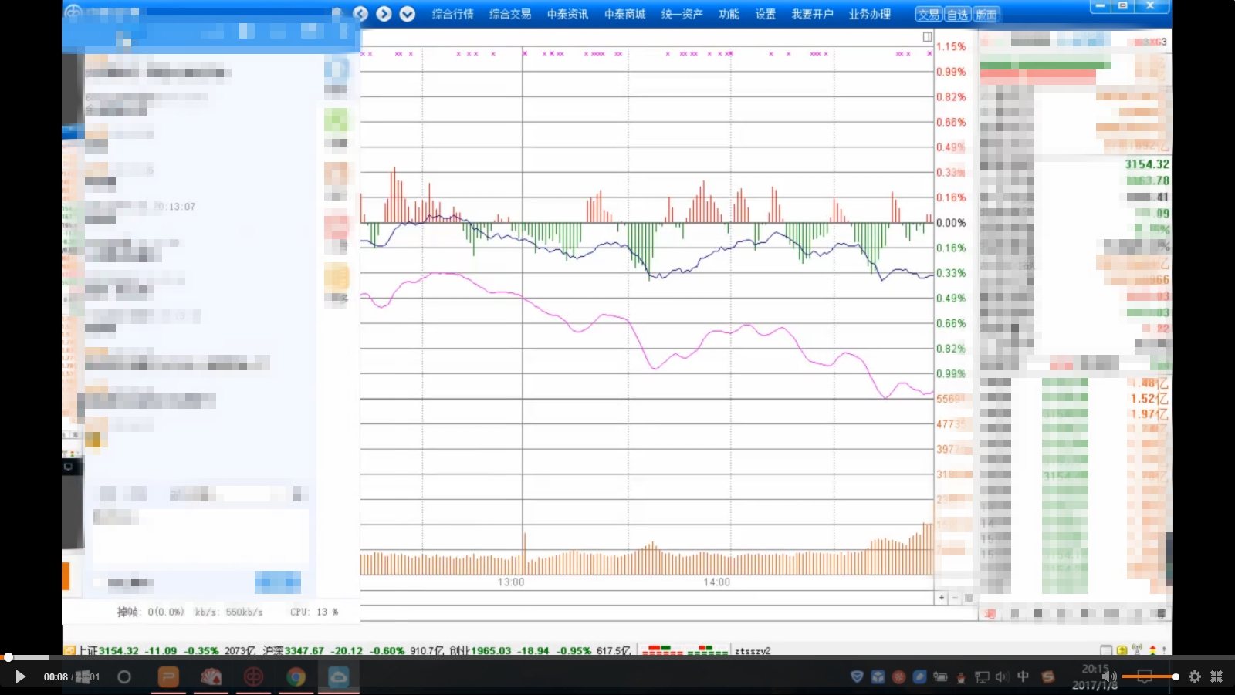Screen dimensions: 1235x695
Task: Mute video with the speaker icon
Action: coord(1109,676)
